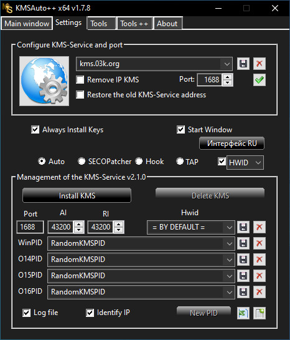Screen dimensions: 290x340
Task: Minimize the KMSAuto++ window
Action: click(218, 8)
